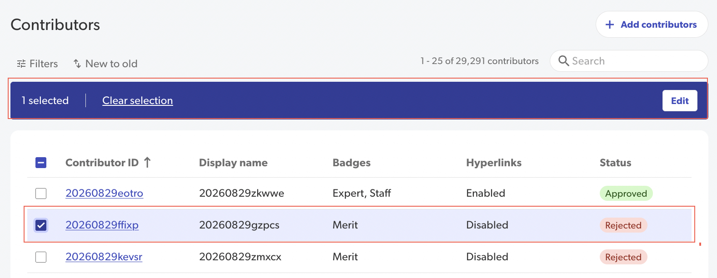The width and height of the screenshot is (717, 278).
Task: Click the magnifying glass search icon
Action: 563,61
